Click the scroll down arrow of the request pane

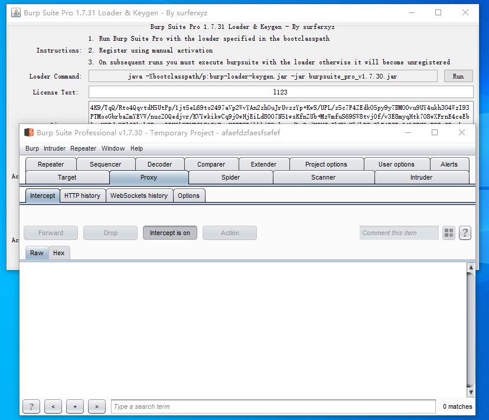click(471, 392)
